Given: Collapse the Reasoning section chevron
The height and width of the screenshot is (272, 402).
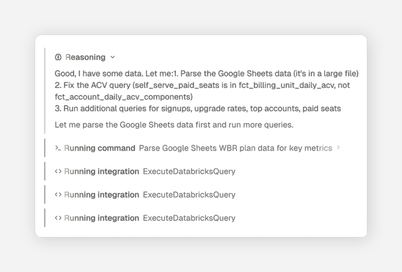Looking at the screenshot, I should point(112,57).
